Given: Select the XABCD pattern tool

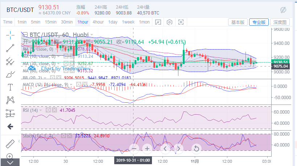Looking at the screenshot, I should click(x=10, y=100).
